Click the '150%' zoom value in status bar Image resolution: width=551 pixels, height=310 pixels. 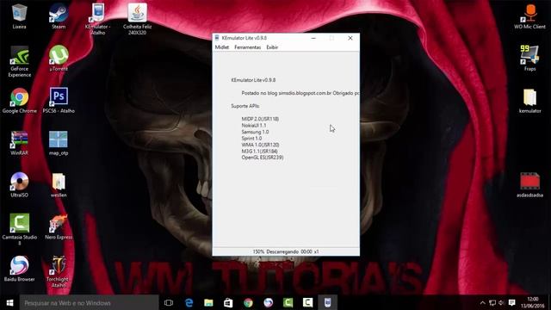[258, 251]
